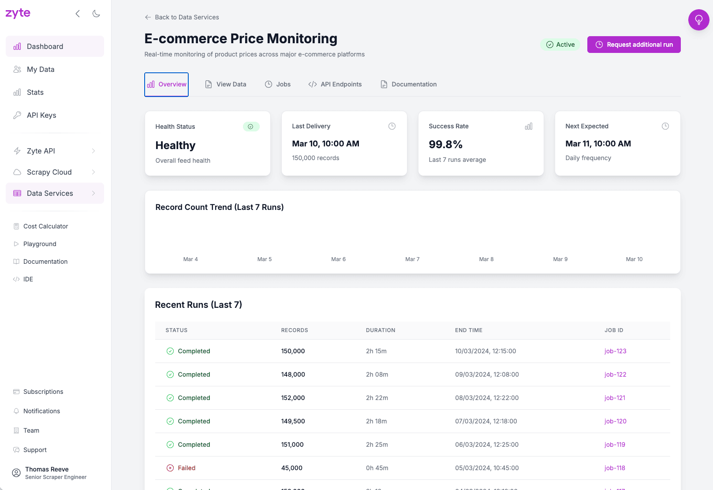Click the Notifications bell icon

point(16,411)
